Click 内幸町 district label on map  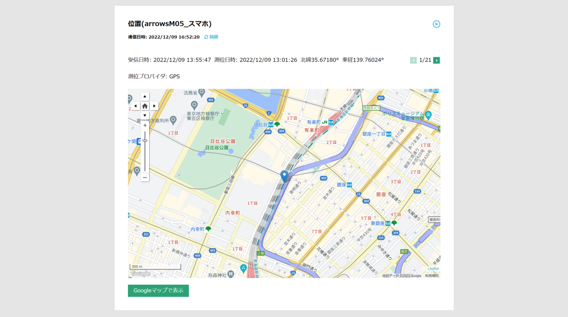tap(233, 213)
